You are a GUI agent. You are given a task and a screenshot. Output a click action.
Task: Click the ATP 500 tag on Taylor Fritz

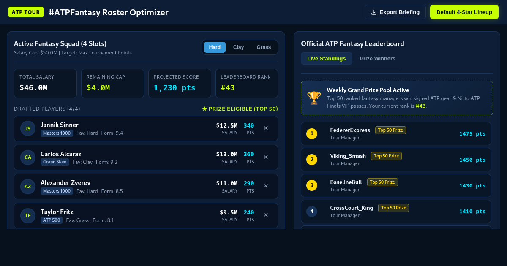click(x=52, y=220)
